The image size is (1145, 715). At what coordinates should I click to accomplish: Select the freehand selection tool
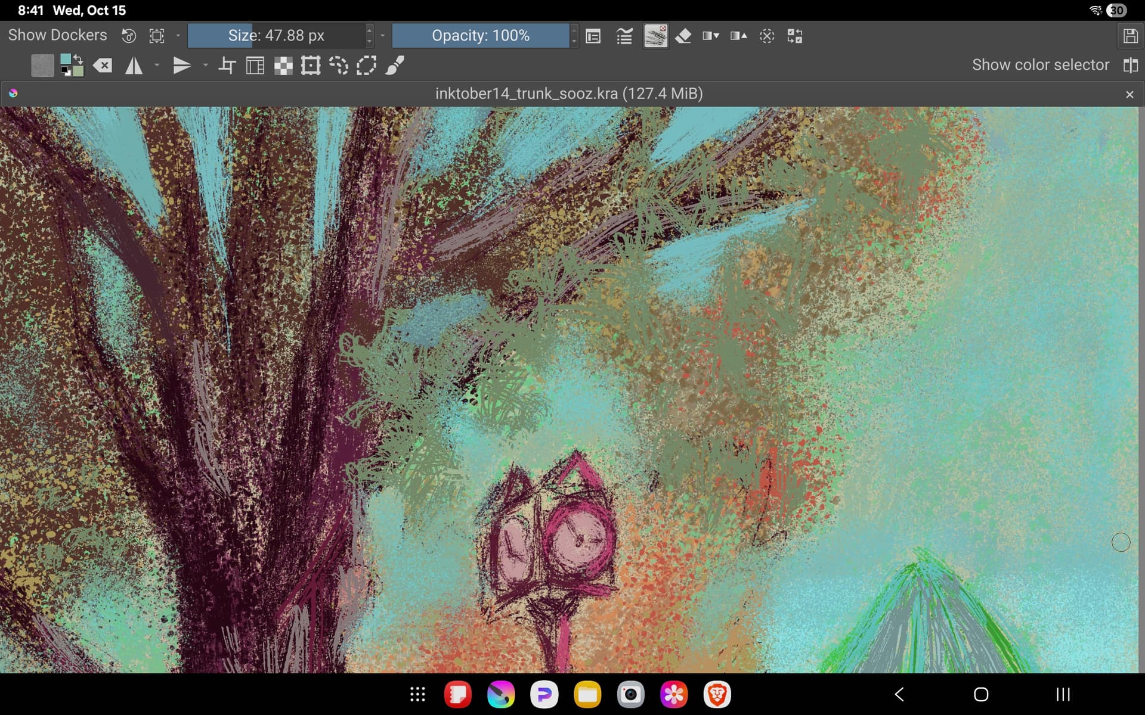[339, 66]
